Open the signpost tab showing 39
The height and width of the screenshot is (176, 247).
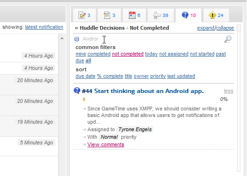tap(161, 15)
